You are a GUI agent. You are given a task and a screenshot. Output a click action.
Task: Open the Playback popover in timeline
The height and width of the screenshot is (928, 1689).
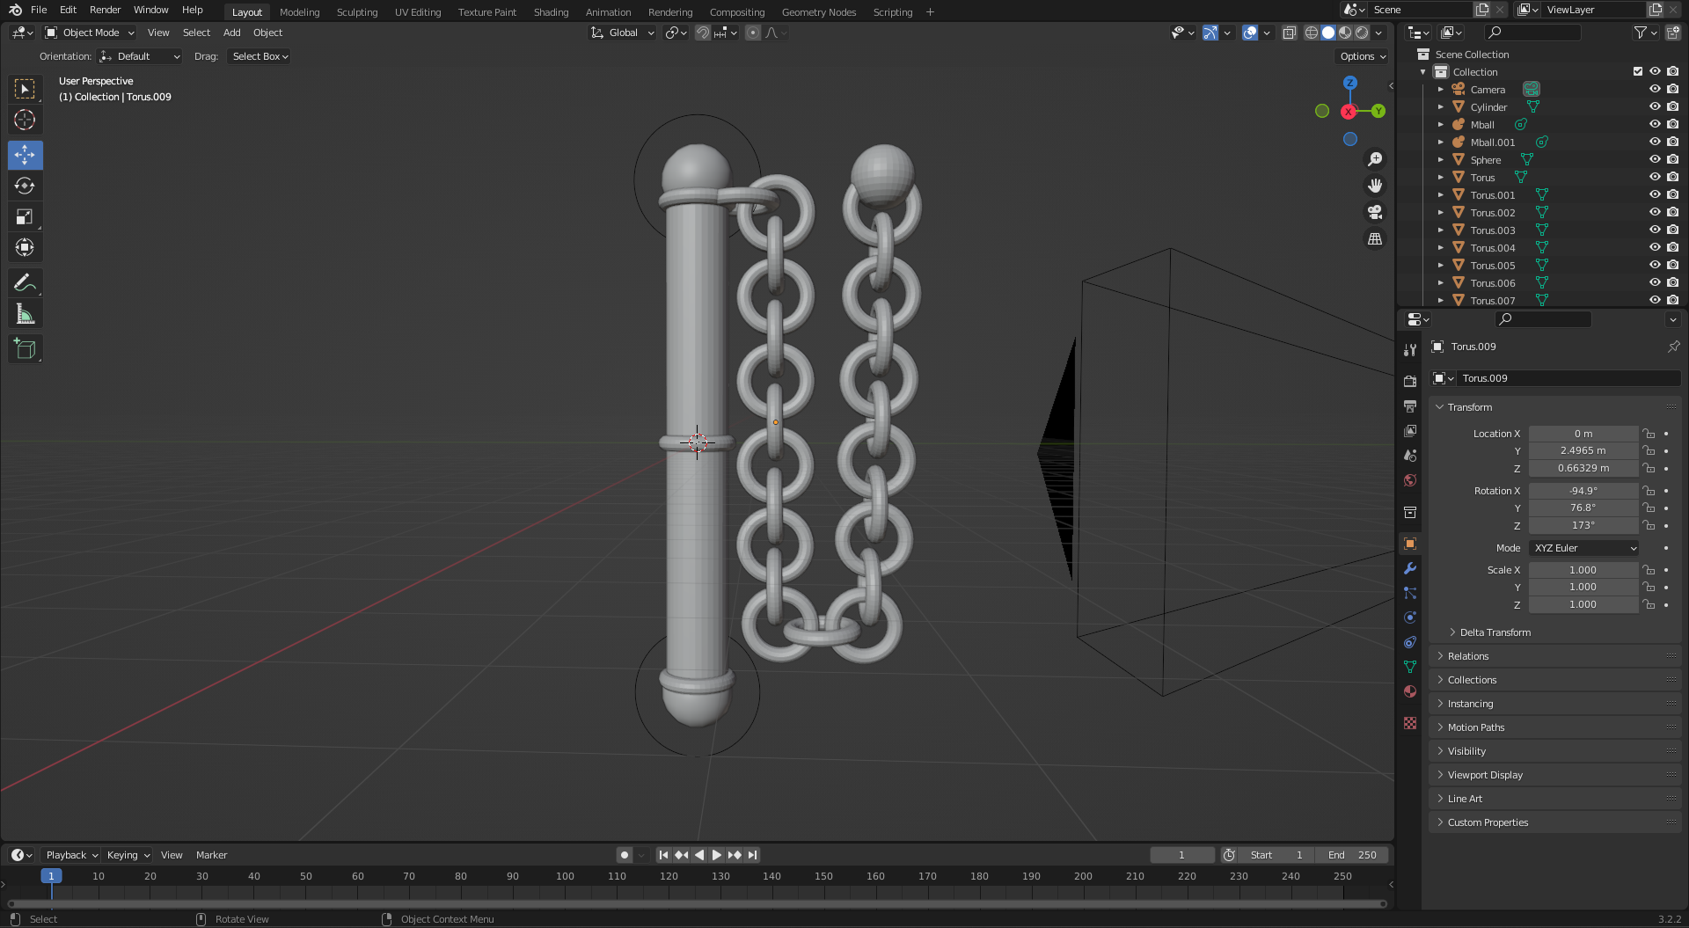point(70,855)
